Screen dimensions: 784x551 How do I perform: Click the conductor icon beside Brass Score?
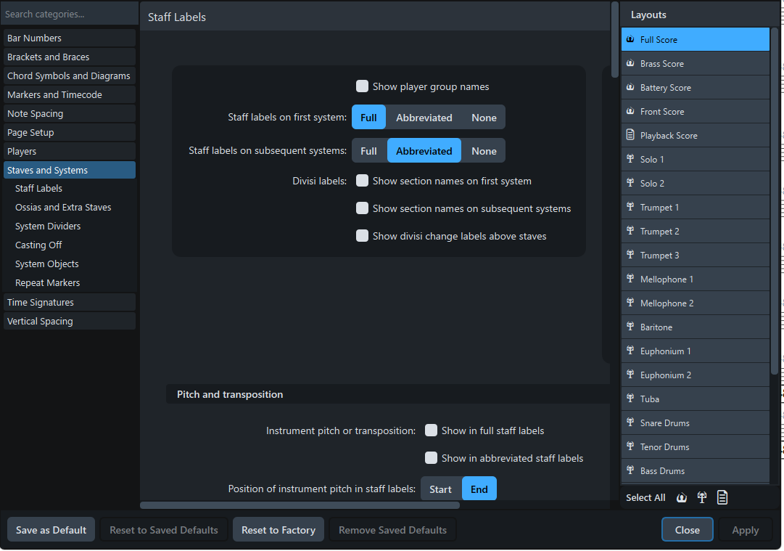pyautogui.click(x=629, y=63)
